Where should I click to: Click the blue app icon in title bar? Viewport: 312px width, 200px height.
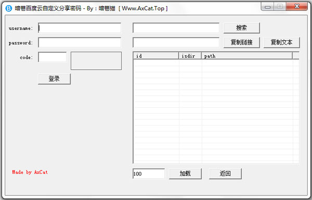point(8,8)
